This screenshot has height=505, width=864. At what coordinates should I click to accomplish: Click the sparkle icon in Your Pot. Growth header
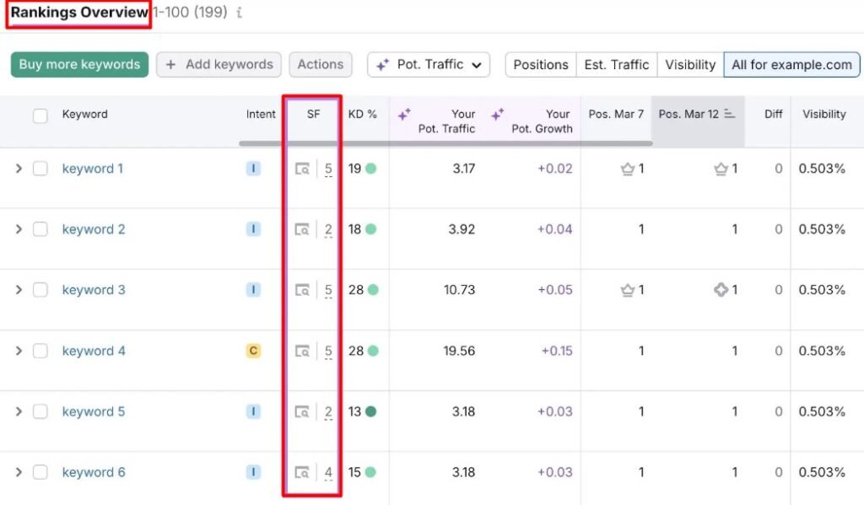[497, 114]
